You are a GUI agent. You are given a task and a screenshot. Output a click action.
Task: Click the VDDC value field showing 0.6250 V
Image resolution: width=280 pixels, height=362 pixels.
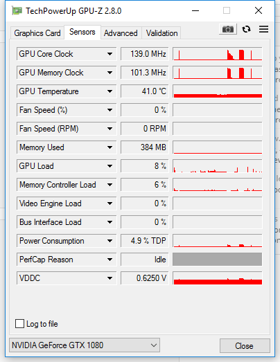pyautogui.click(x=145, y=278)
